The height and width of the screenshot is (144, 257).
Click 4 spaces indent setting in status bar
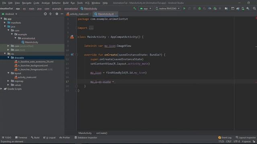246,142
